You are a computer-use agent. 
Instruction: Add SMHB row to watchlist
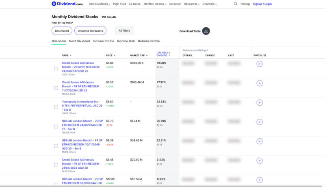pos(260,141)
